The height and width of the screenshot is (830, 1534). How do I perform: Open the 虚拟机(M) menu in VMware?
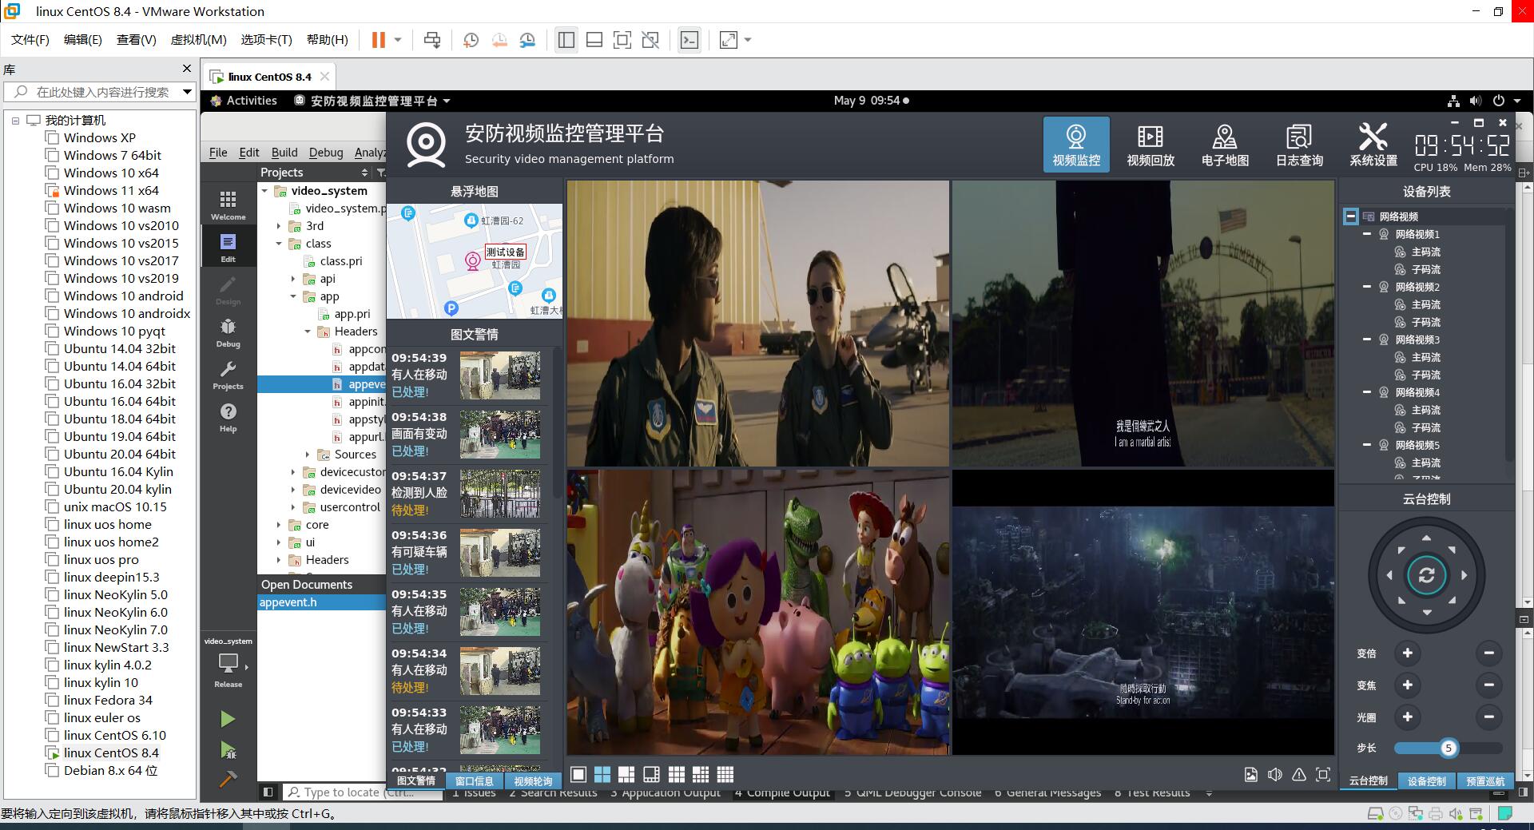(x=198, y=40)
